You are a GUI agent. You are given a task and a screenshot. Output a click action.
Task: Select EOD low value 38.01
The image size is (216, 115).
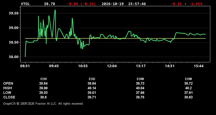point(92,93)
